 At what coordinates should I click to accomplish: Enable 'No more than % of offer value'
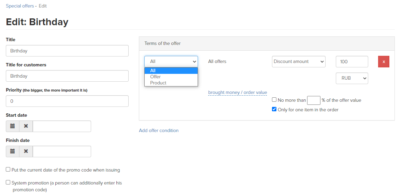[x=274, y=100]
